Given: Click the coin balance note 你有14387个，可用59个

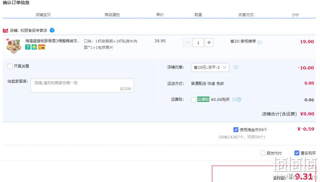Looking at the screenshot, I should click(242, 137).
